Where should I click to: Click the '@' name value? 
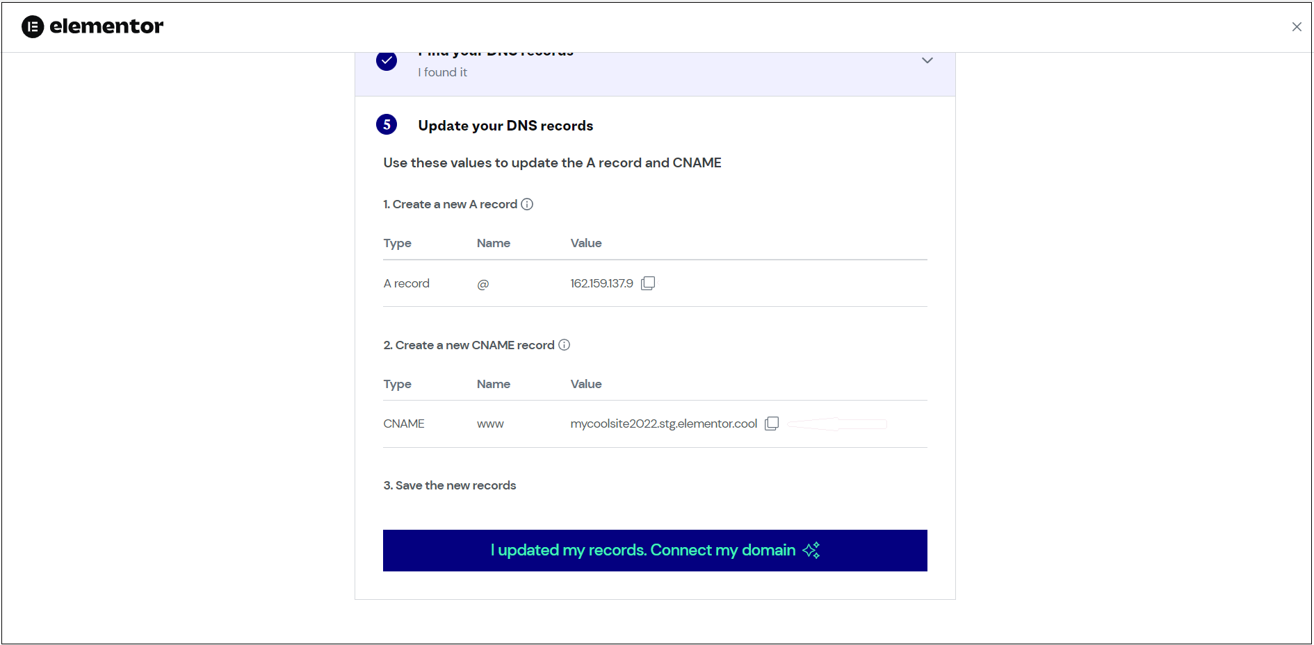coord(483,284)
